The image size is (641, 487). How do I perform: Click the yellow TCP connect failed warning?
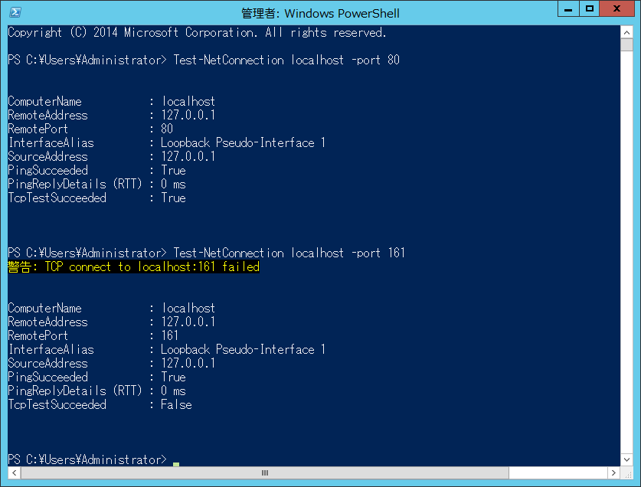point(134,267)
